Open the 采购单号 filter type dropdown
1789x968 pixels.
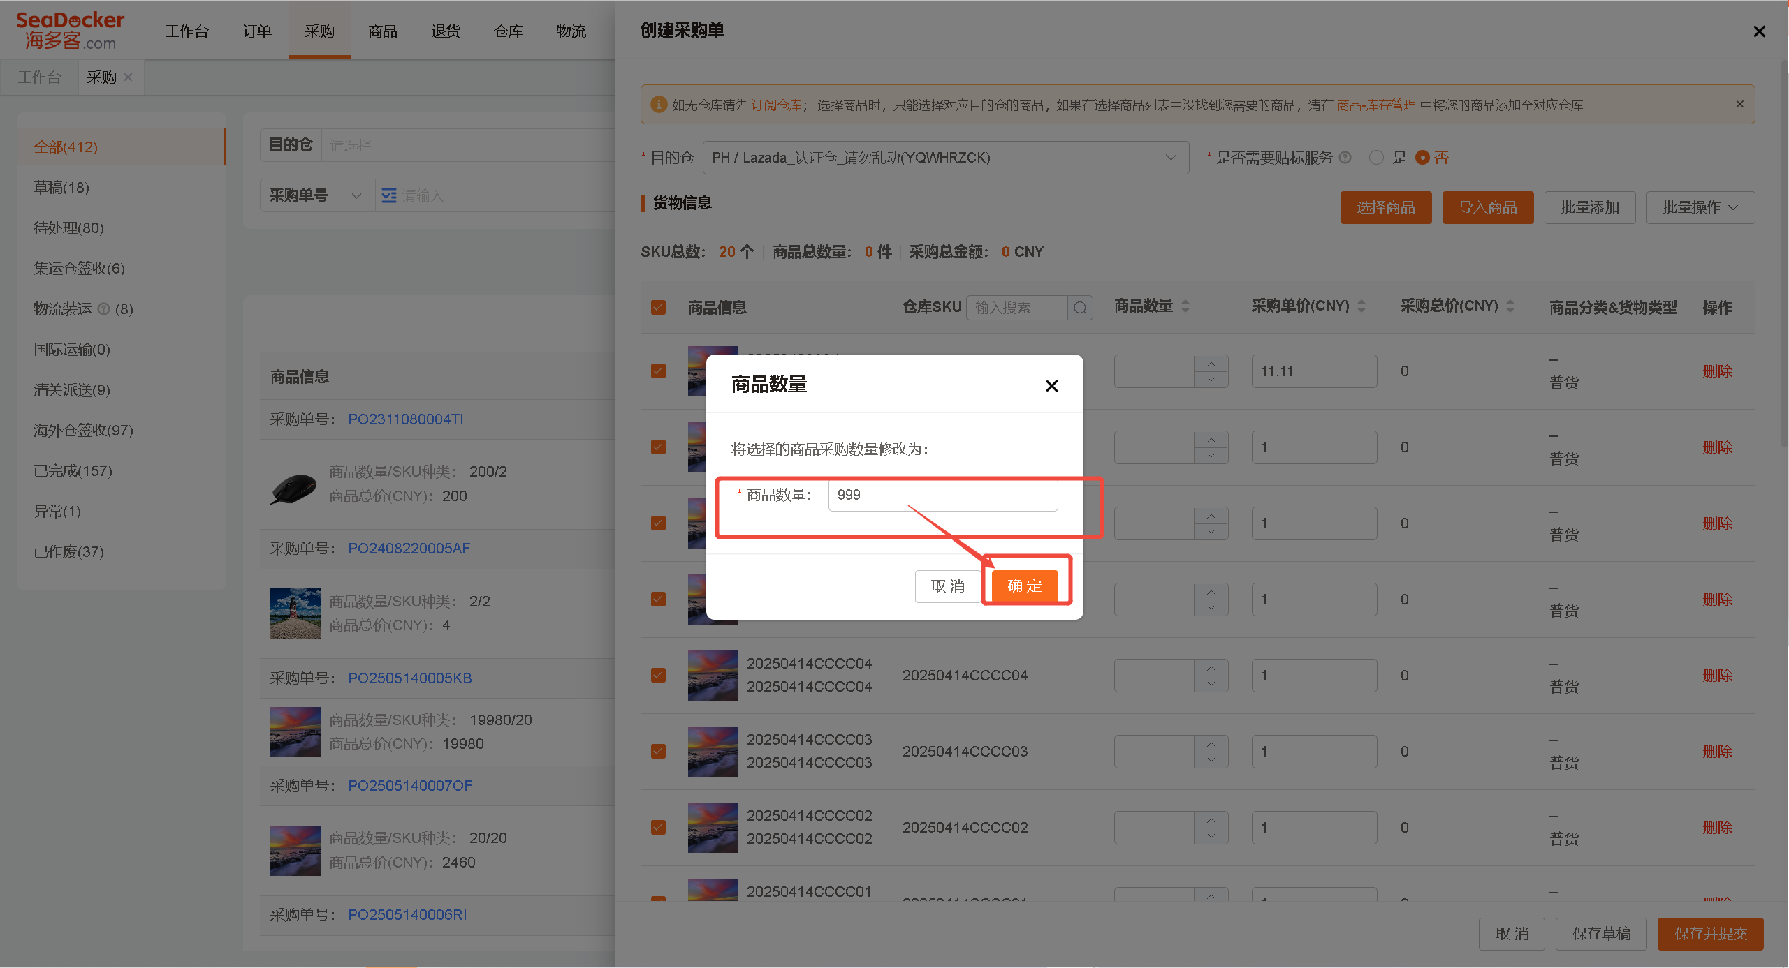[x=316, y=195]
